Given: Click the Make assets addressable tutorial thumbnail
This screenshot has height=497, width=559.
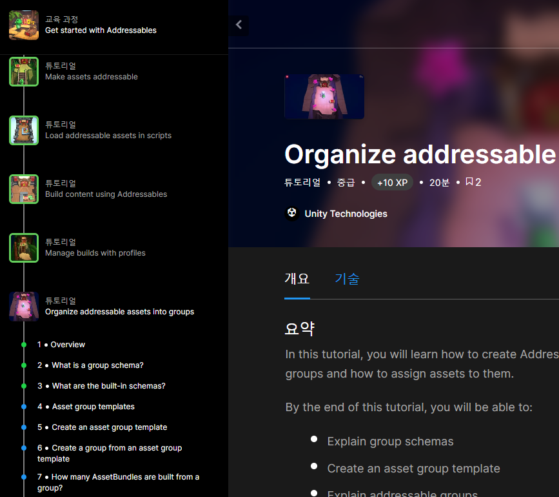Looking at the screenshot, I should coord(24,72).
